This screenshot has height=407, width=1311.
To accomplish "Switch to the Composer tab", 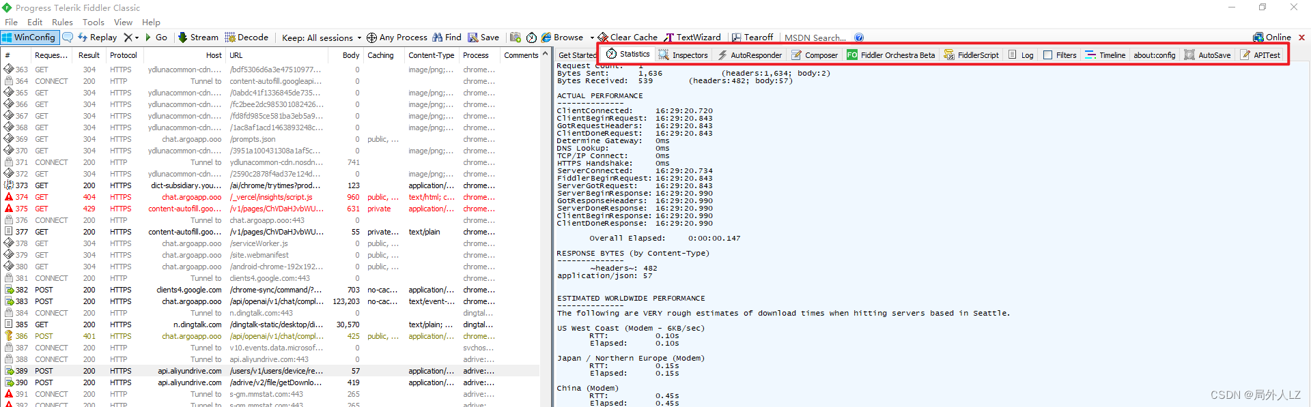I will (x=815, y=55).
